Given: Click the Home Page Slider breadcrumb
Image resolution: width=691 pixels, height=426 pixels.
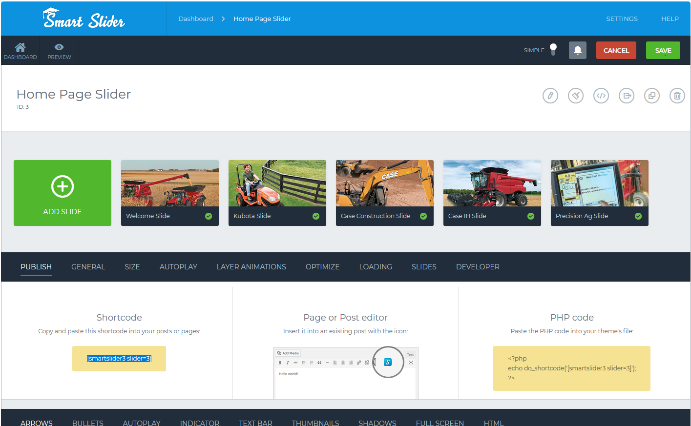Looking at the screenshot, I should click(262, 19).
